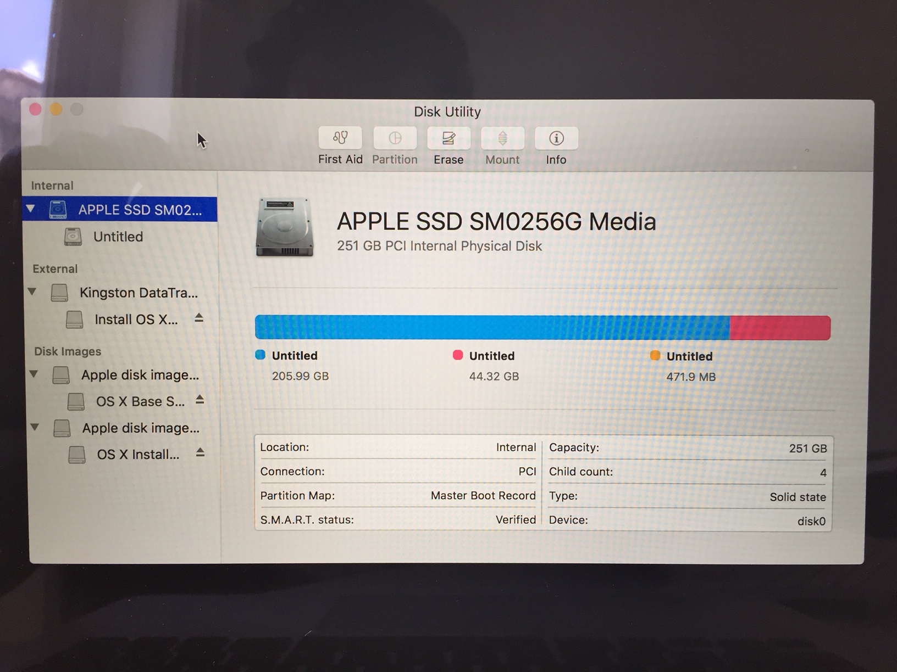Click the S.M.A.R.T. status Verified value

tap(516, 520)
